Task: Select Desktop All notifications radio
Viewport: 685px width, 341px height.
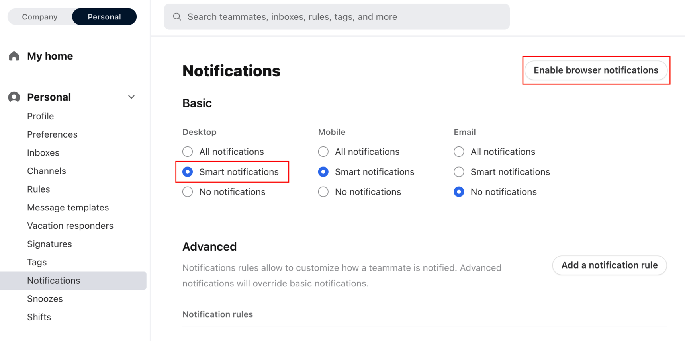Action: 188,152
